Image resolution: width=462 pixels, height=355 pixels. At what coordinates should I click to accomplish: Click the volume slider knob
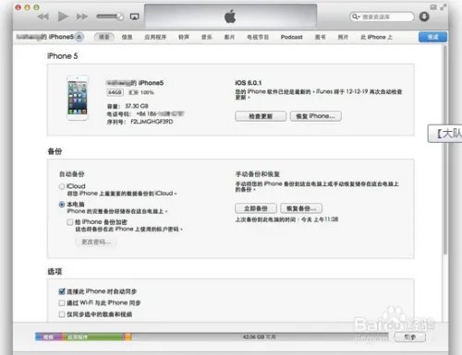120,17
